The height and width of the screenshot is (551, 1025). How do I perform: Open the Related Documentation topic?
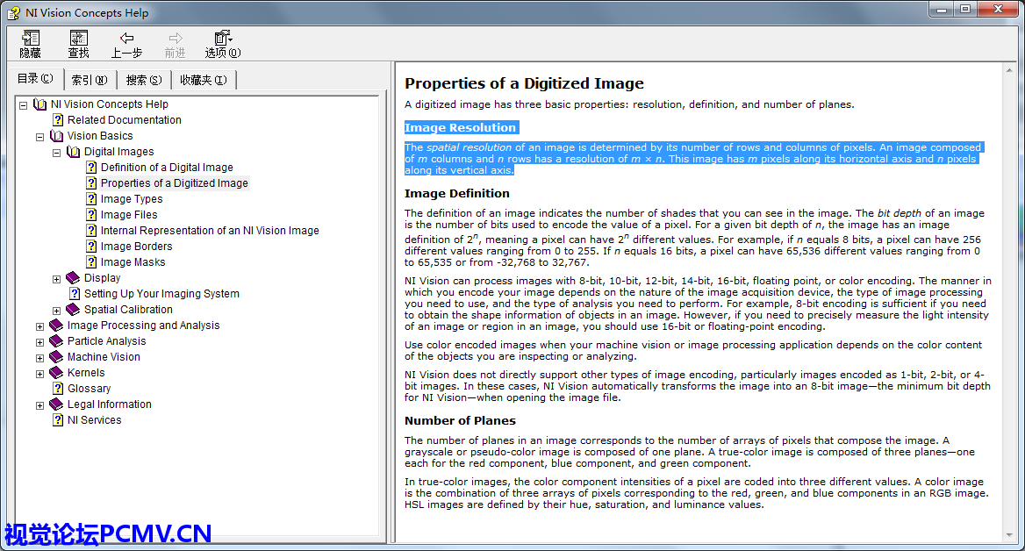click(125, 119)
